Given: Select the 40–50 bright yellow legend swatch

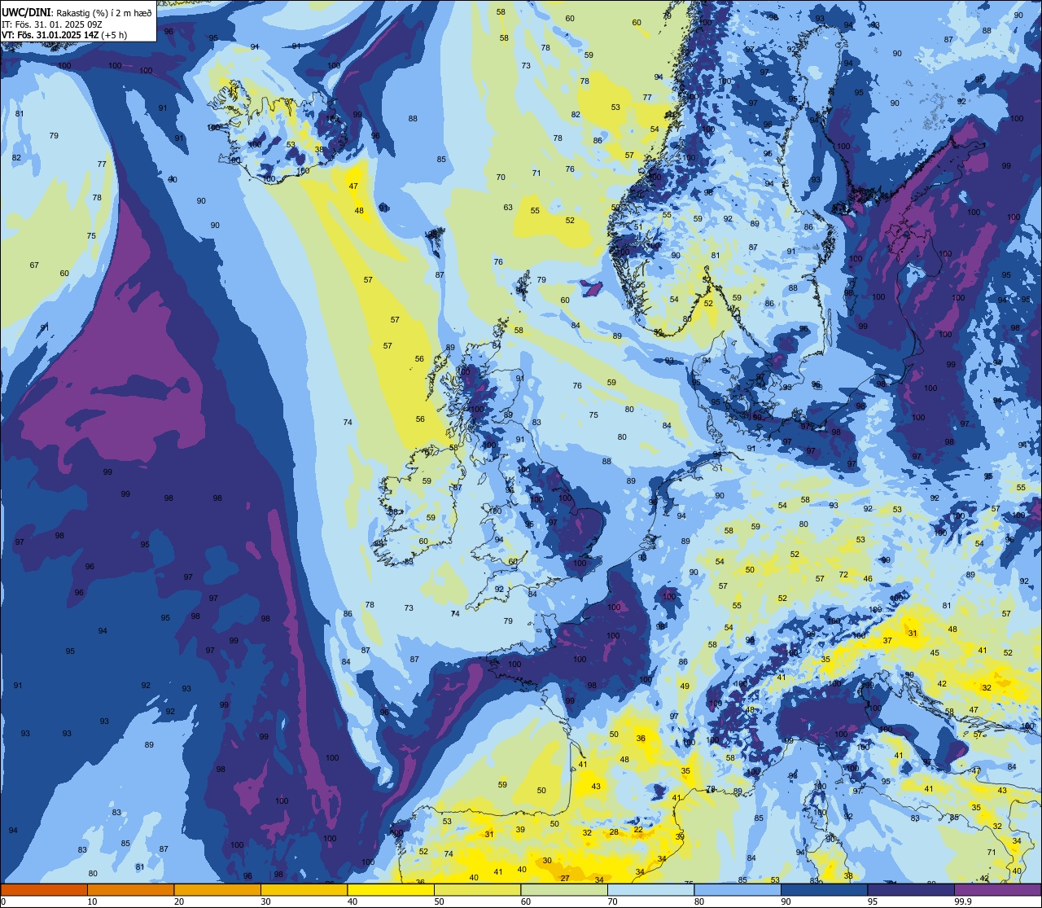Looking at the screenshot, I should click(391, 889).
